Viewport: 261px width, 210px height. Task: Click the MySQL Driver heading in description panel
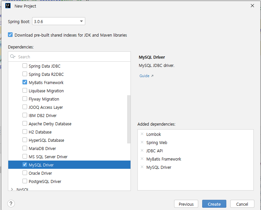tap(152, 57)
